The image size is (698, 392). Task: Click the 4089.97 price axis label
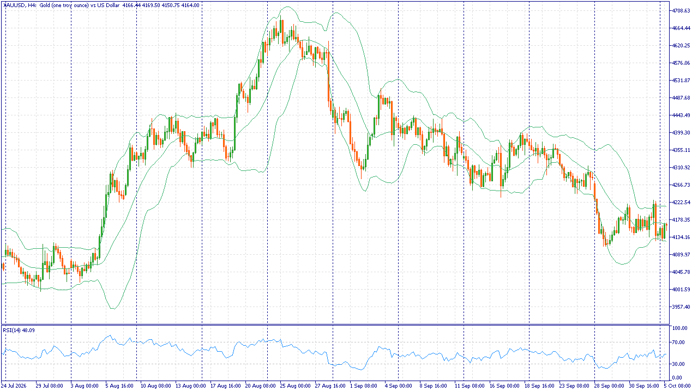point(682,254)
